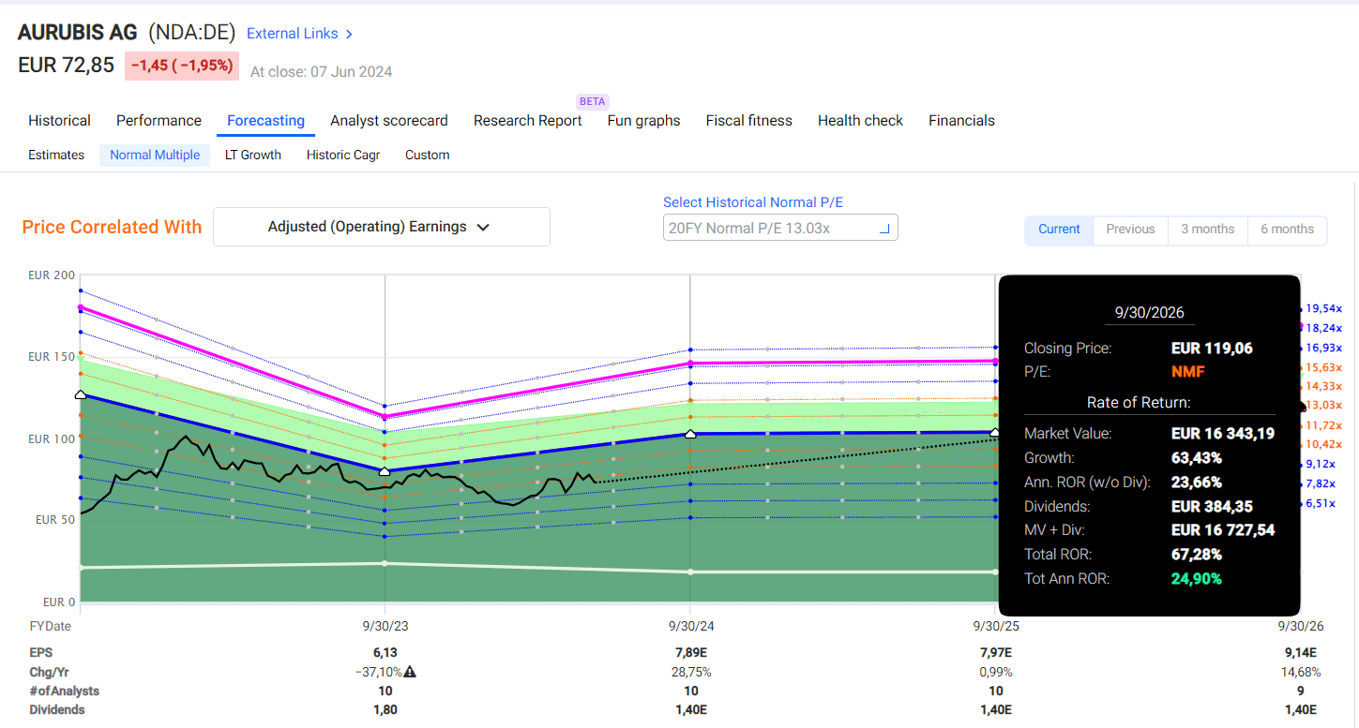Click the BETA badge above Research Report
Screen dimensions: 1359x728
[593, 101]
